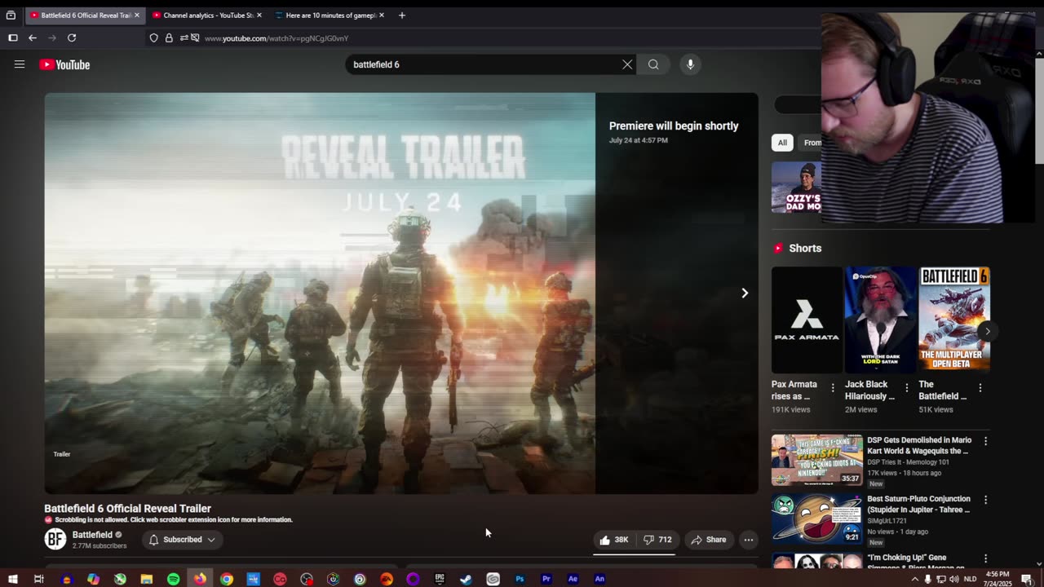Open options for The Battlefield short
This screenshot has height=587, width=1044.
tap(980, 388)
